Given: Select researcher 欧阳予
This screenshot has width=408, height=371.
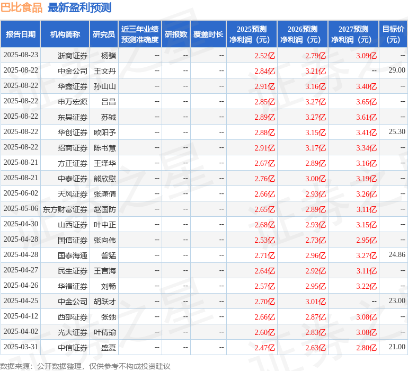Looking at the screenshot, I should pyautogui.click(x=105, y=132).
